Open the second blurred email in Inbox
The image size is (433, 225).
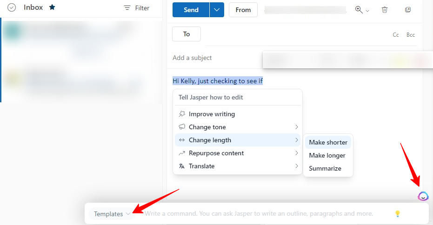click(82, 82)
